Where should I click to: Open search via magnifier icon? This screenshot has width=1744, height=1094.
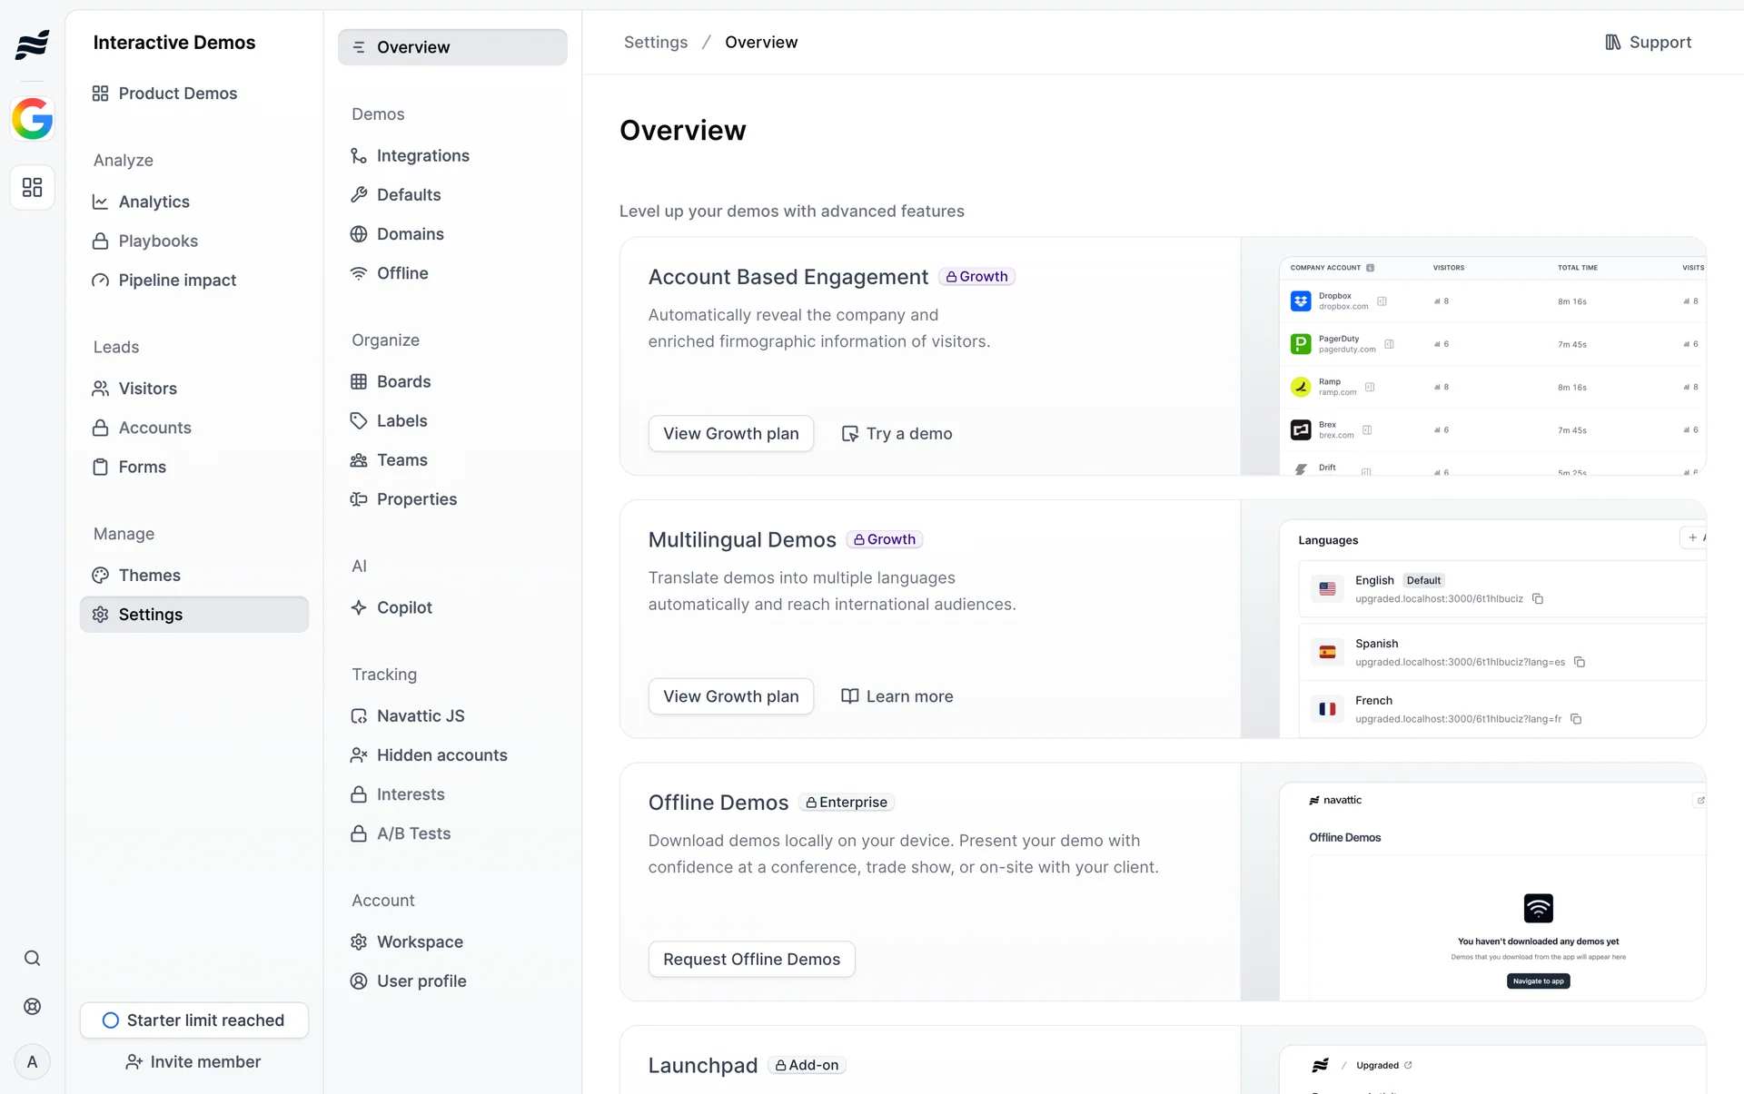tap(33, 958)
